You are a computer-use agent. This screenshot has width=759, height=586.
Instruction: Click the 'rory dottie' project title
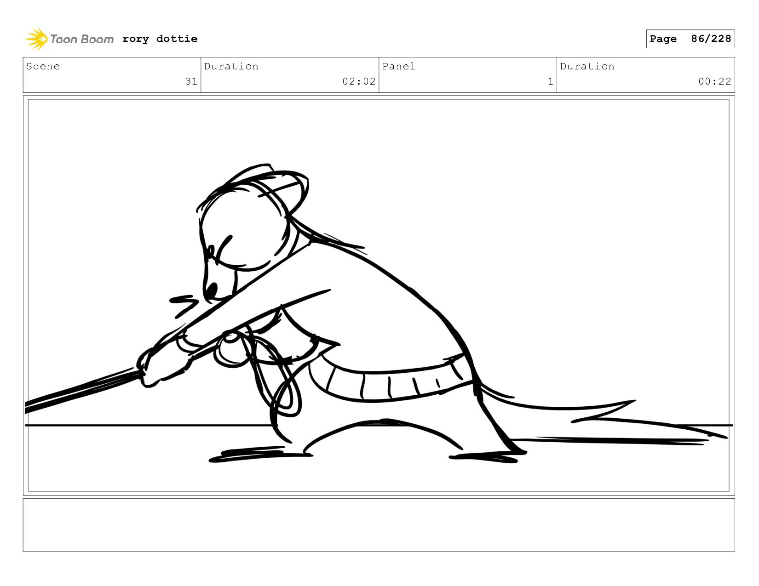[160, 39]
